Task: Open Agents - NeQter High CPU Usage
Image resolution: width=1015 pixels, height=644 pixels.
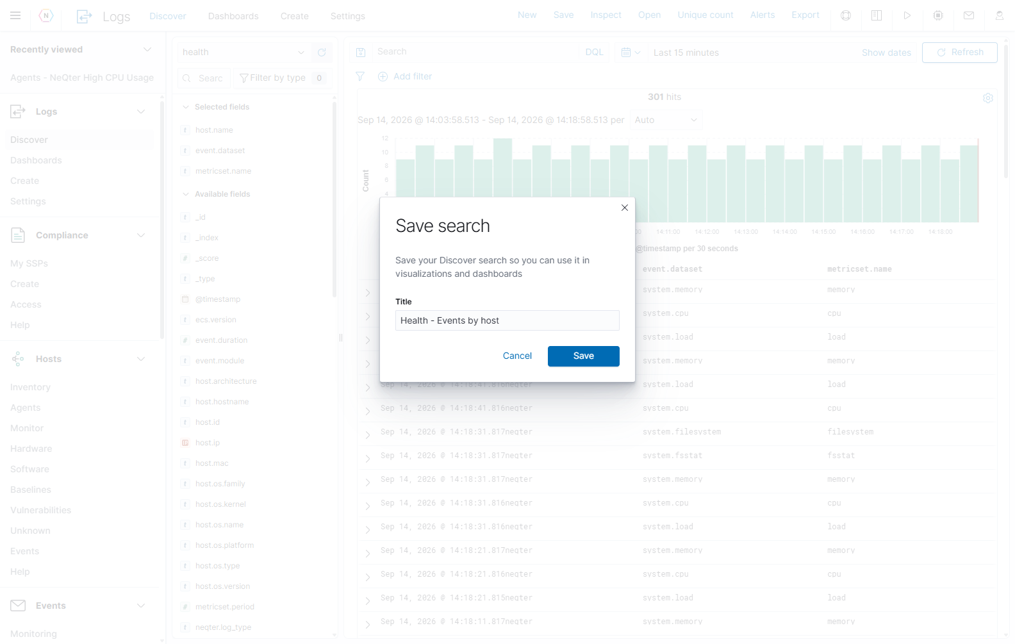Action: pyautogui.click(x=82, y=78)
